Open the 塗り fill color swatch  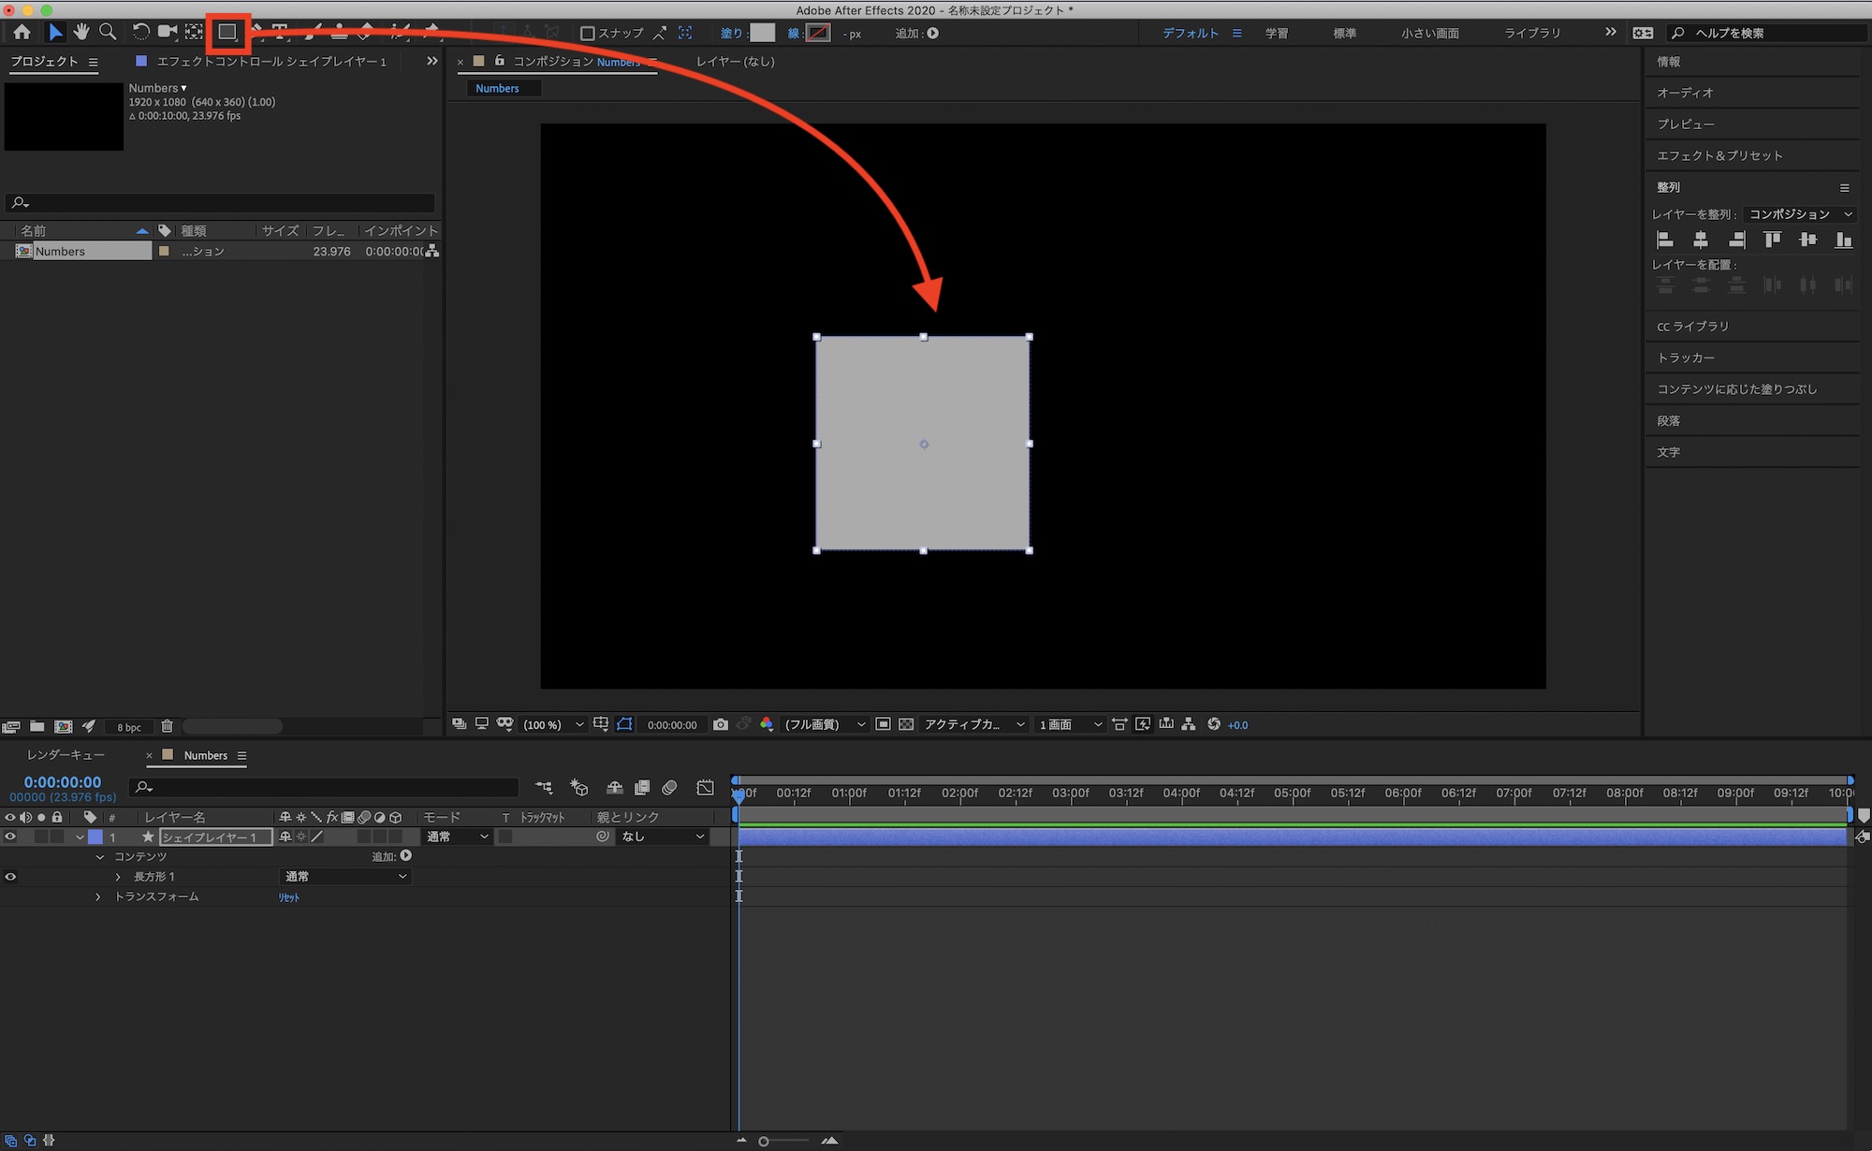coord(763,34)
